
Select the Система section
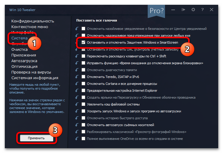tap(20, 38)
